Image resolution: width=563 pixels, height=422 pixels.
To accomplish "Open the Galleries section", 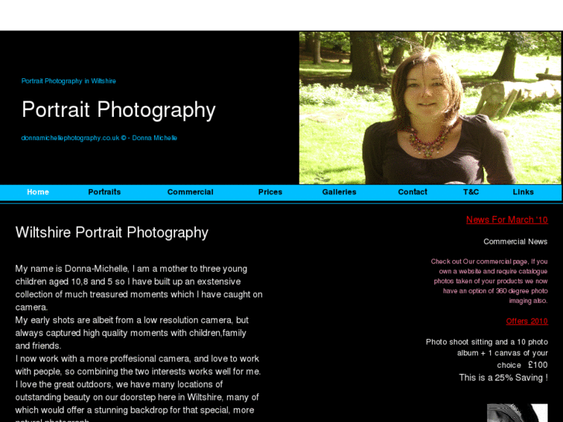I will [x=339, y=192].
